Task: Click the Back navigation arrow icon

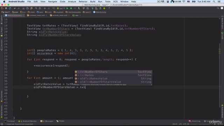Action: [45, 8]
